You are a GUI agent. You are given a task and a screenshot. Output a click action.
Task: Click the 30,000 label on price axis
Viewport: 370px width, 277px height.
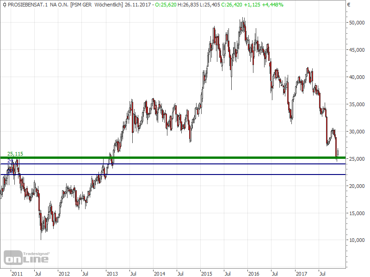pos(356,132)
